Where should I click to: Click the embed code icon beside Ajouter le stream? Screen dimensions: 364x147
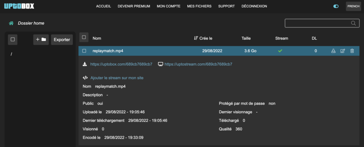pyautogui.click(x=85, y=78)
